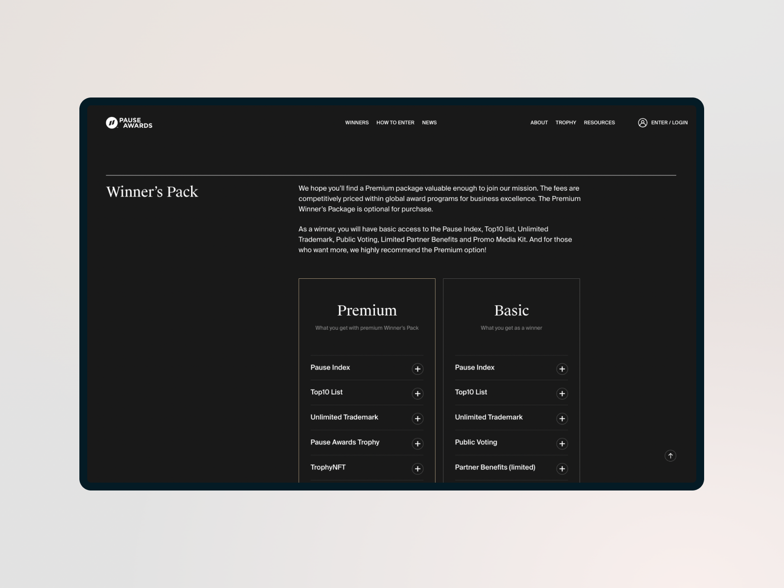Click the user account icon
The image size is (784, 588).
click(642, 122)
